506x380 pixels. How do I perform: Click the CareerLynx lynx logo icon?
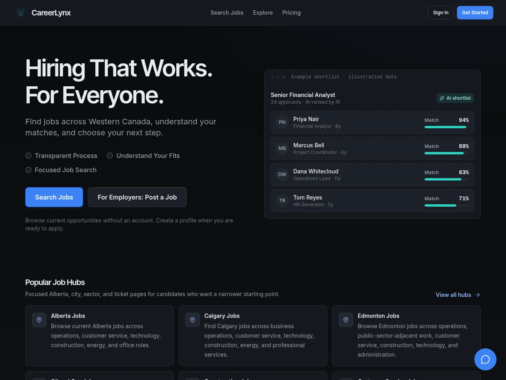(x=21, y=12)
